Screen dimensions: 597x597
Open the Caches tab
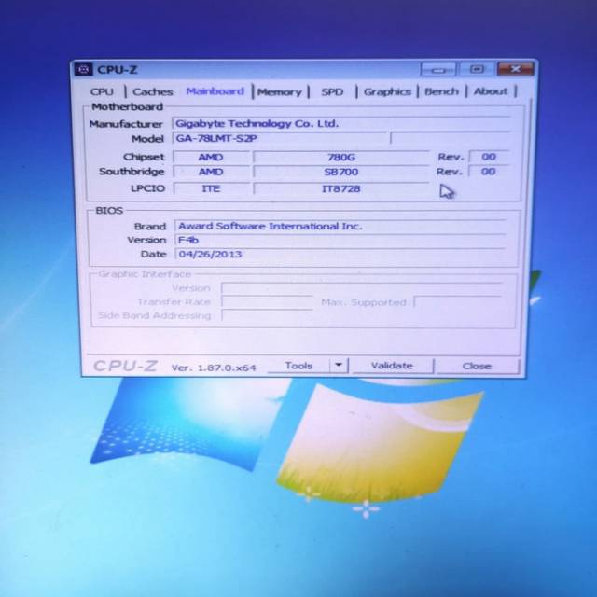pos(152,91)
